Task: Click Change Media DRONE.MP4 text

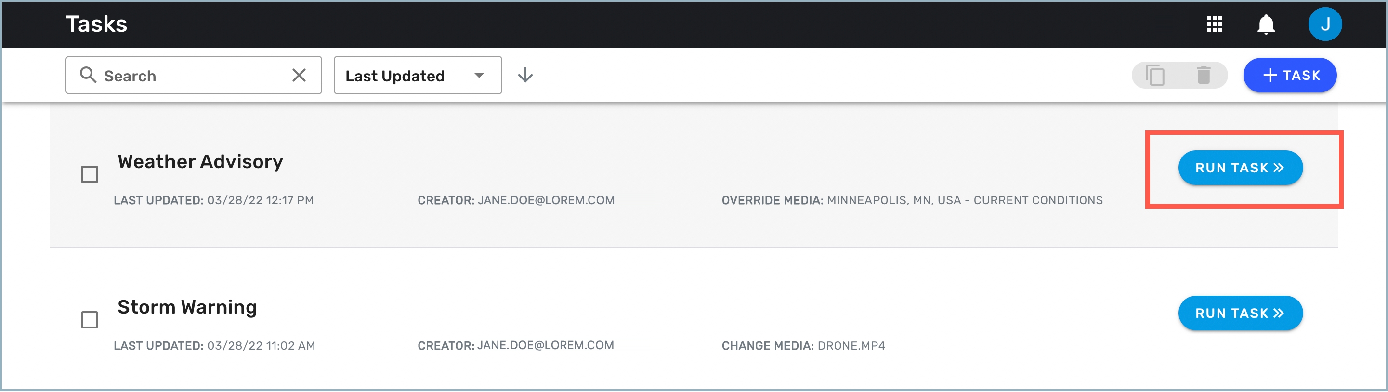Action: tap(803, 346)
